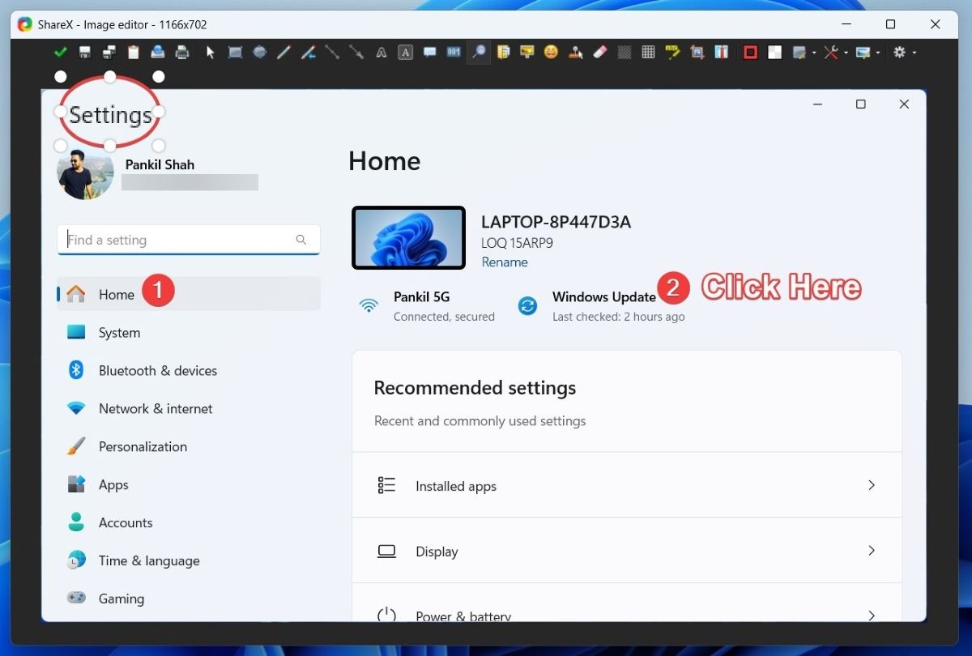
Task: Select the Step counter tool
Action: (454, 52)
